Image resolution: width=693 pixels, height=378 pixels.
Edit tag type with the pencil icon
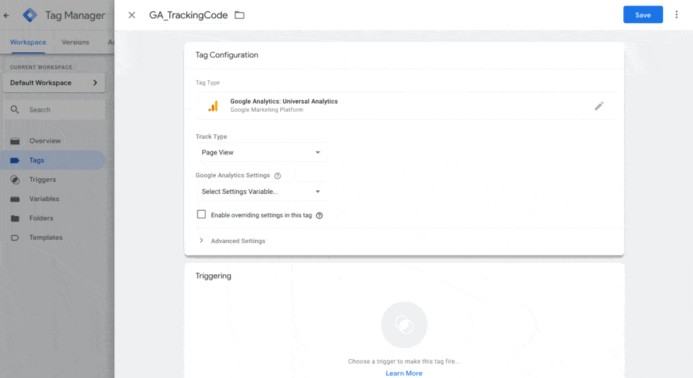pyautogui.click(x=599, y=106)
